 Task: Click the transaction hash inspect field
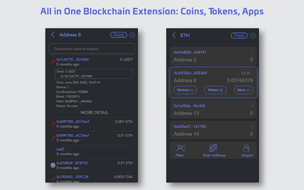(91, 48)
